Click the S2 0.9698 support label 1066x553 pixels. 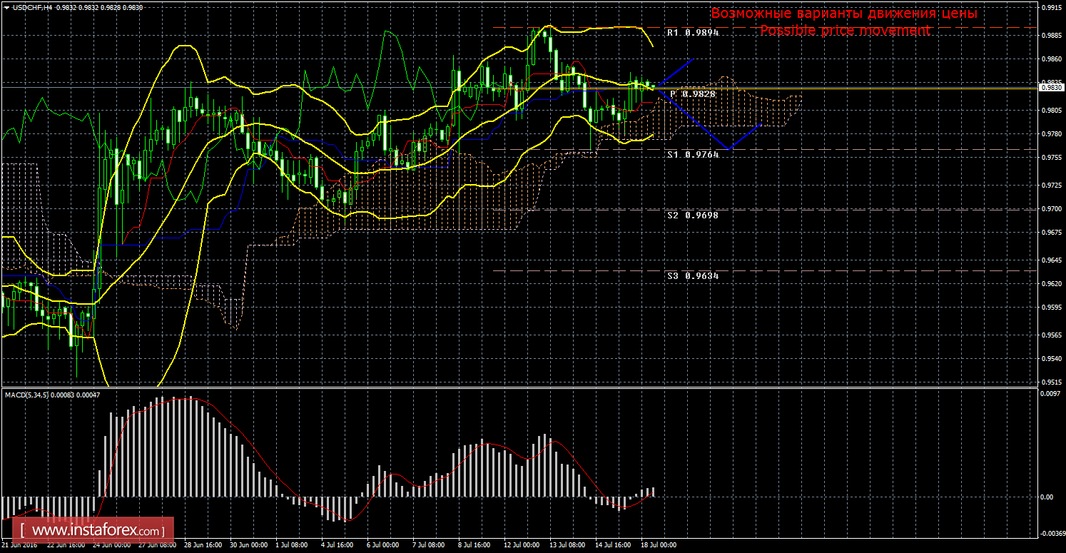pyautogui.click(x=693, y=215)
